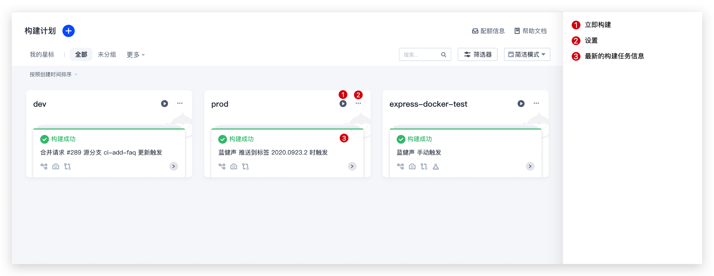Click the pipeline icon on prod card
This screenshot has height=276, width=714.
pyautogui.click(x=222, y=167)
